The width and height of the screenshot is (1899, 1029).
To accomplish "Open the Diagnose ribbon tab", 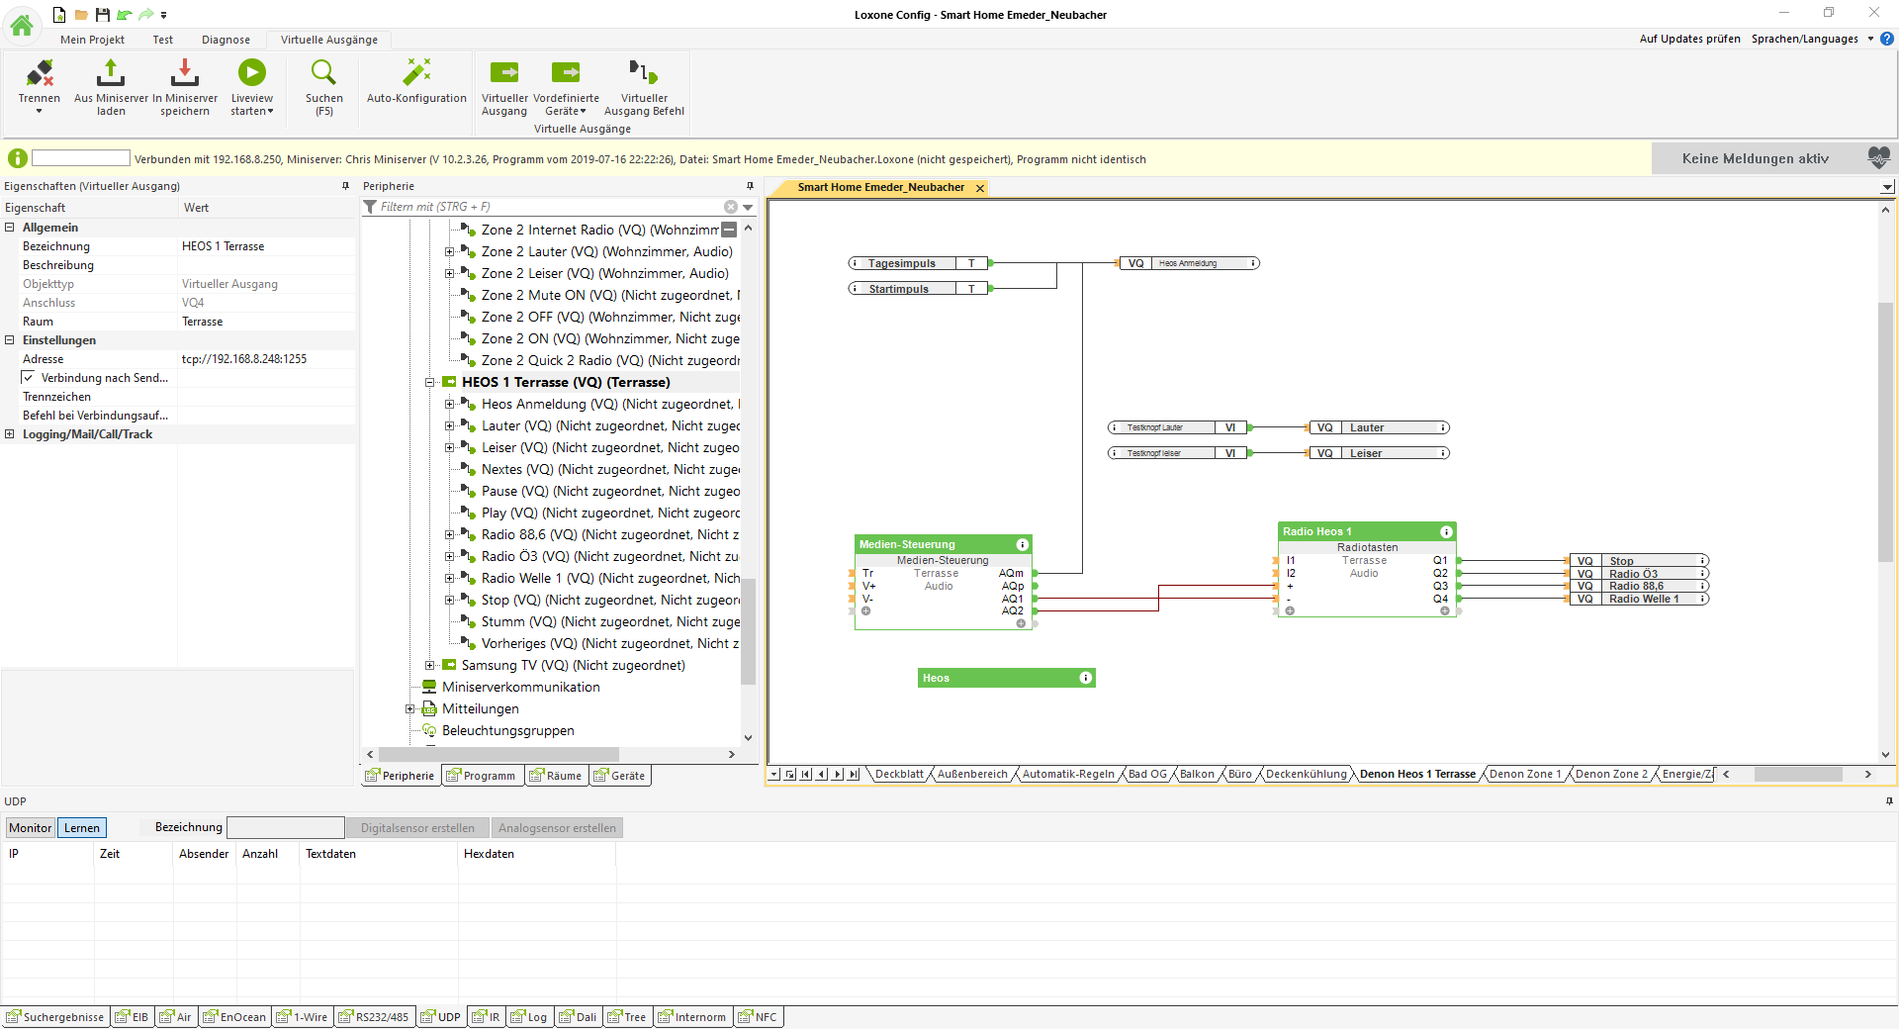I will pyautogui.click(x=226, y=40).
